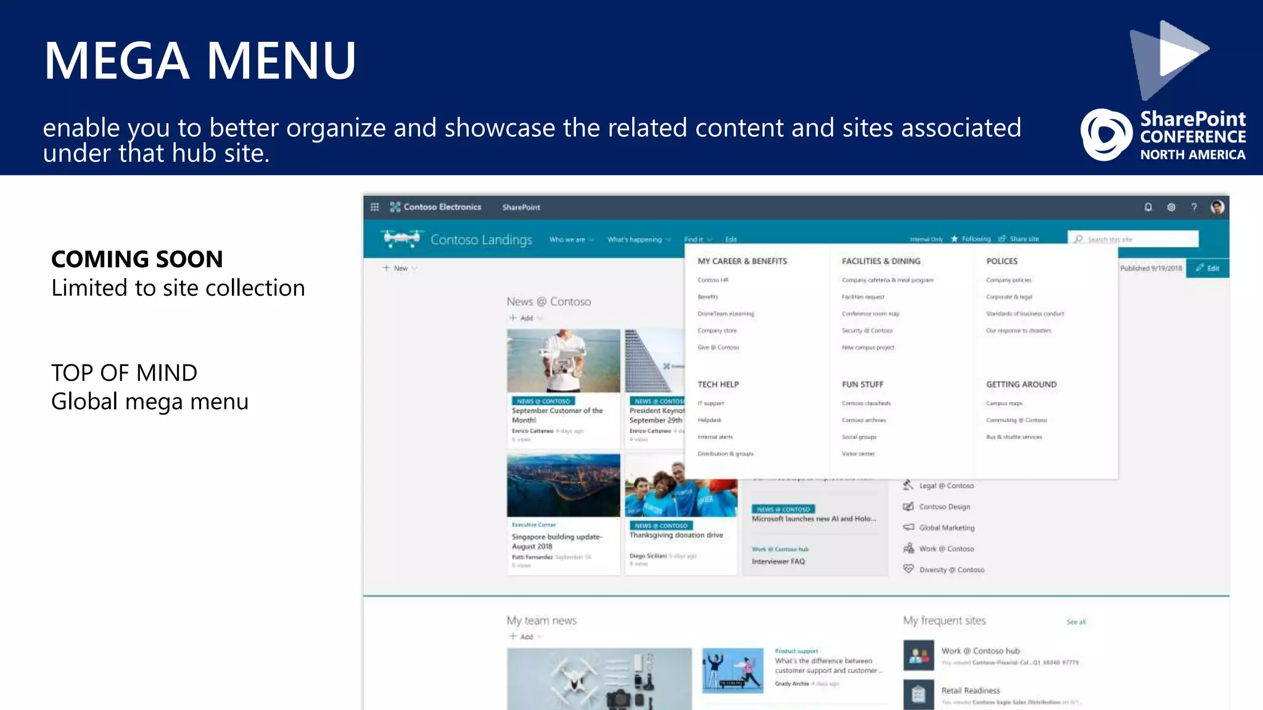Open Interviewer FAQ news item
1263x710 pixels.
pos(778,561)
